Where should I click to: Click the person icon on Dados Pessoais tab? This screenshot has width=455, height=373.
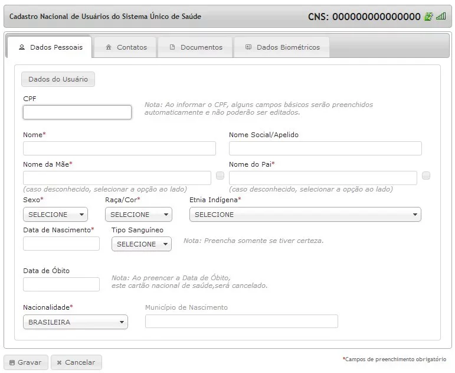pos(22,47)
